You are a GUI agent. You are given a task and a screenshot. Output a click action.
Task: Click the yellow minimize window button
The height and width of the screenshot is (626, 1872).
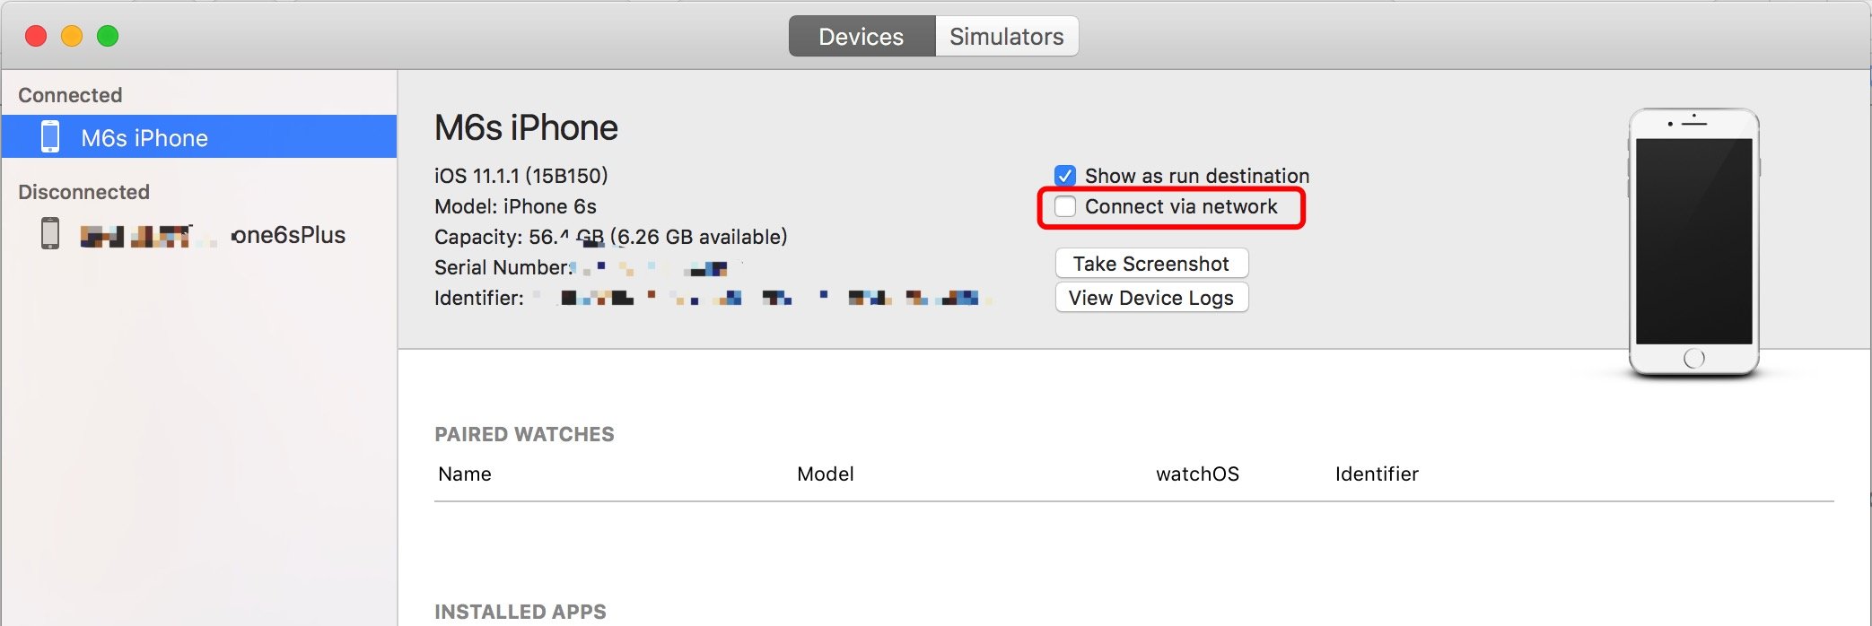(72, 36)
